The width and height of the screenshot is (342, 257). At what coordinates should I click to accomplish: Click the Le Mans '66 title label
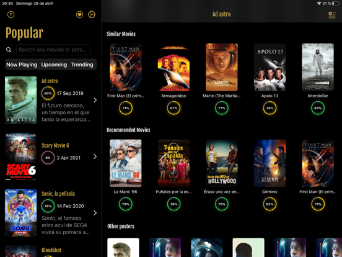[125, 192]
